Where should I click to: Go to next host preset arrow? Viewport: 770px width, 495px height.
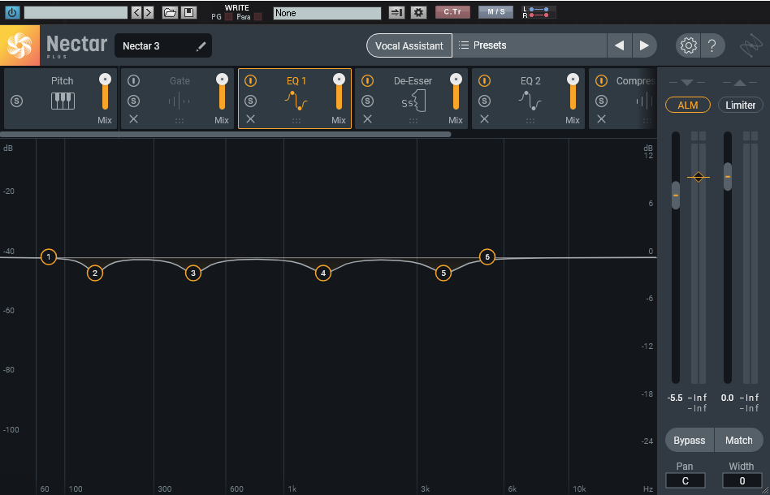149,12
